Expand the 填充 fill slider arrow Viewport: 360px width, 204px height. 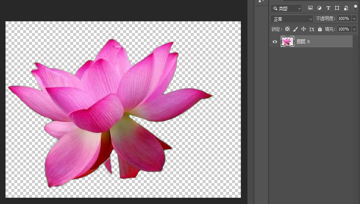pos(354,29)
